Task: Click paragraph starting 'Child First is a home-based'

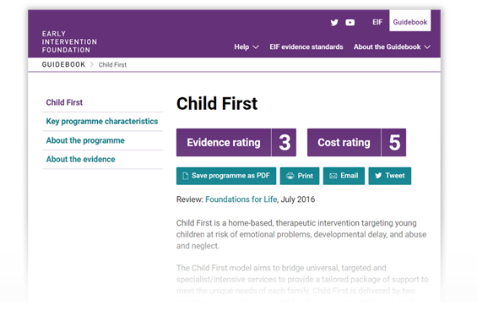Action: click(x=301, y=234)
